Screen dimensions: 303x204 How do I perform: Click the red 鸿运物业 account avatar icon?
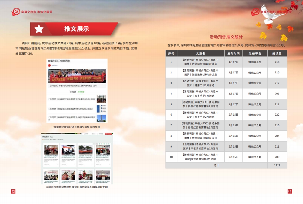(49, 65)
